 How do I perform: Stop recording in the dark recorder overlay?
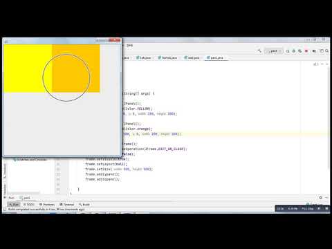pyautogui.click(x=326, y=208)
